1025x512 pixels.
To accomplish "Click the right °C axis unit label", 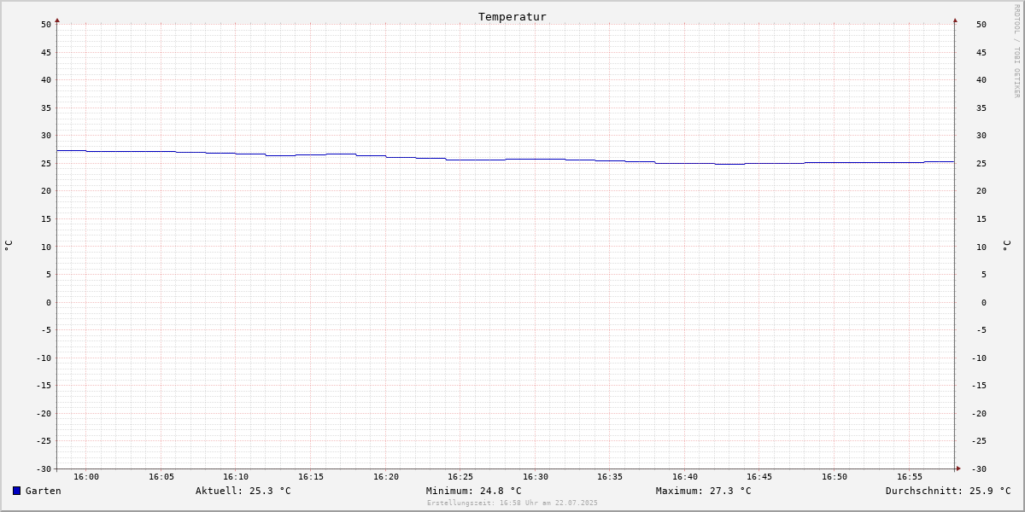I will [x=1006, y=246].
